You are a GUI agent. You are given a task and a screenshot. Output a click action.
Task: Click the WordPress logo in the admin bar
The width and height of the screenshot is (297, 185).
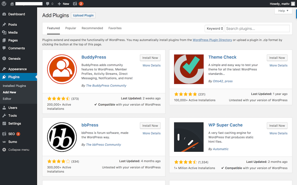pyautogui.click(x=4, y=4)
